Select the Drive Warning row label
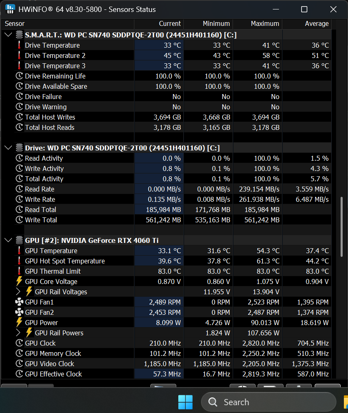 click(x=46, y=107)
